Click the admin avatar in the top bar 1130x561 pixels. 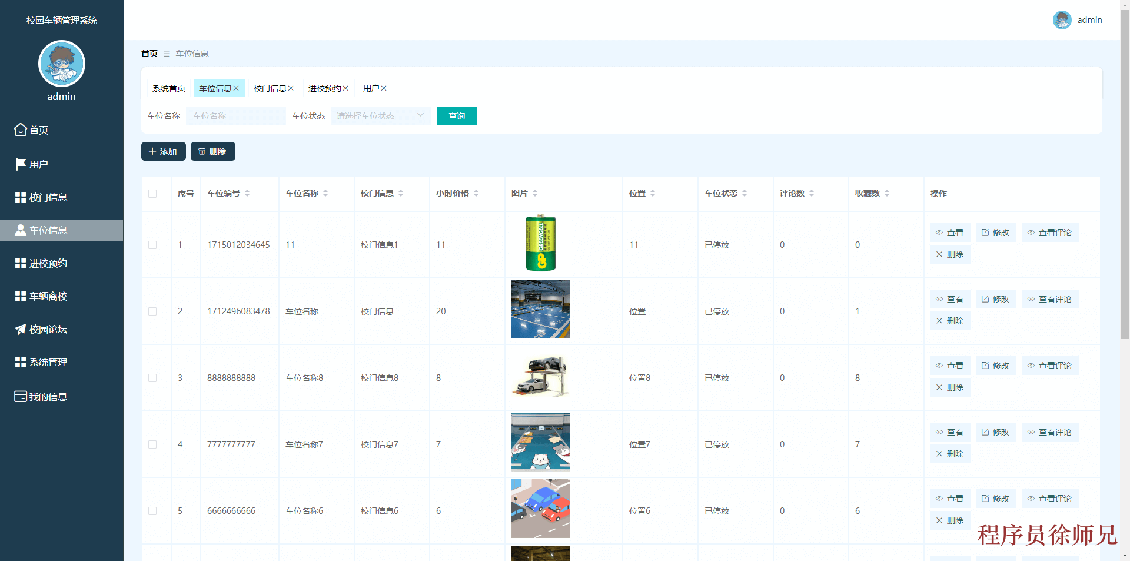tap(1062, 19)
